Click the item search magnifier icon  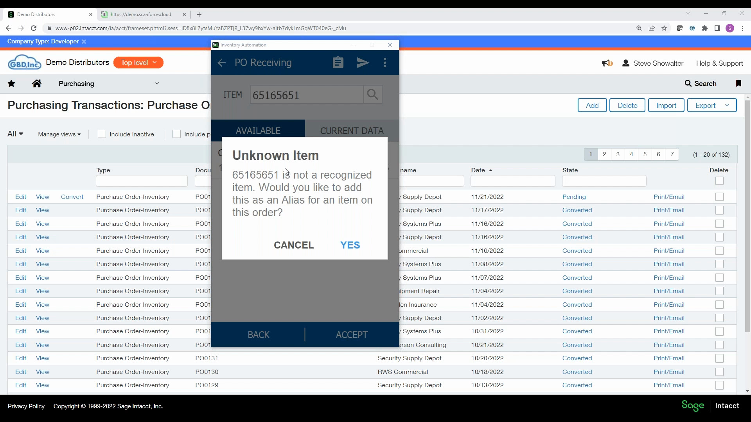tap(373, 95)
